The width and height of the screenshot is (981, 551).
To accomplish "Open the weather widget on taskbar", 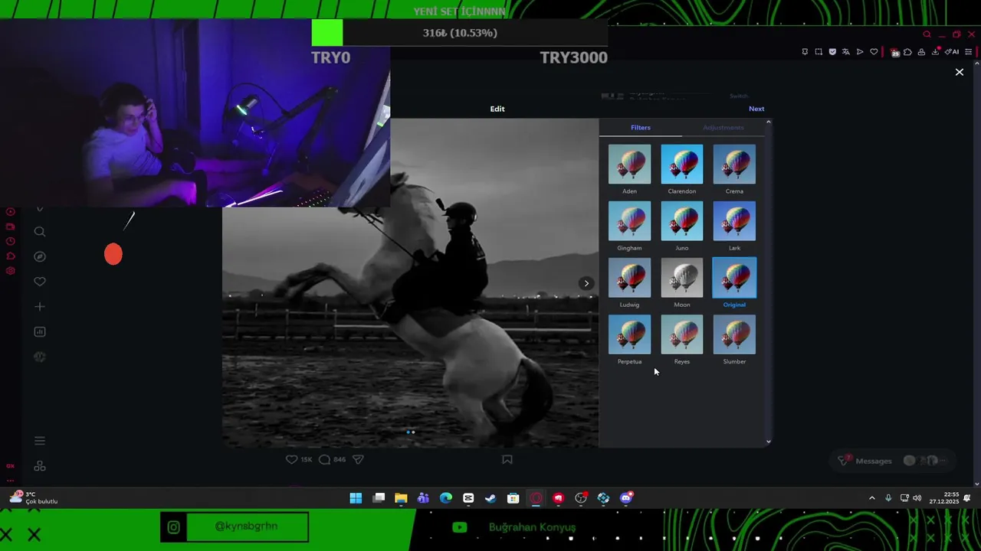I will pyautogui.click(x=32, y=497).
